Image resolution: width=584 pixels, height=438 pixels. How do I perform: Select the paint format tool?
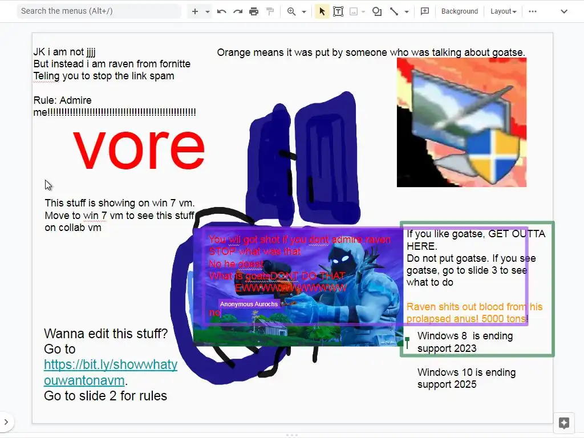click(270, 11)
